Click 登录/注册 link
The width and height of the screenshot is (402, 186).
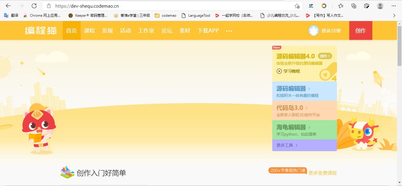(x=331, y=30)
